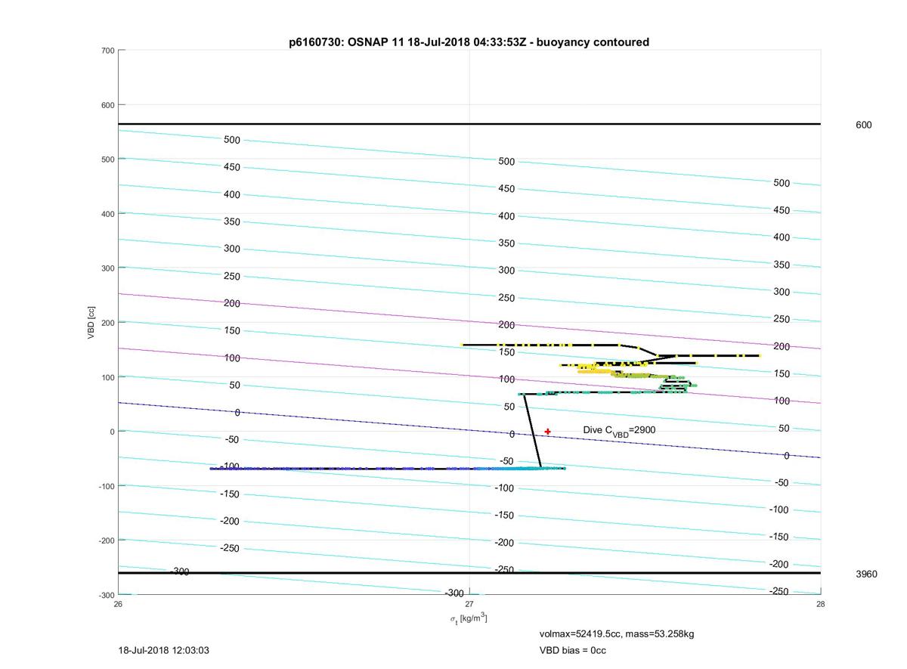Click the steep black line joining the dive and climb tracks
Image resolution: width=907 pixels, height=669 pixels.
pyautogui.click(x=534, y=431)
